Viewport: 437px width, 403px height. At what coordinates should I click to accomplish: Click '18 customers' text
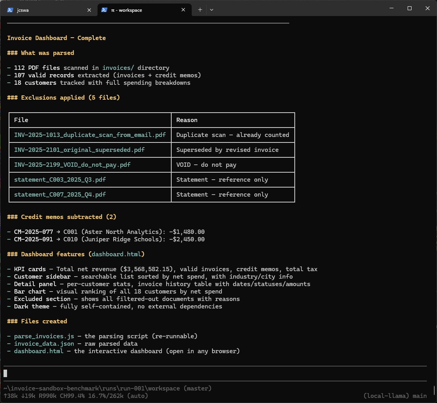click(x=35, y=83)
